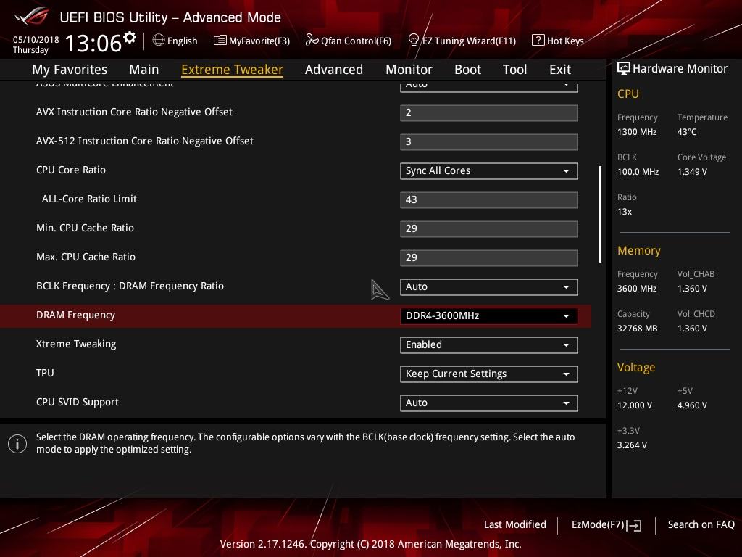This screenshot has width=742, height=557.
Task: Select Extreme Tweaker tab
Action: 232,69
